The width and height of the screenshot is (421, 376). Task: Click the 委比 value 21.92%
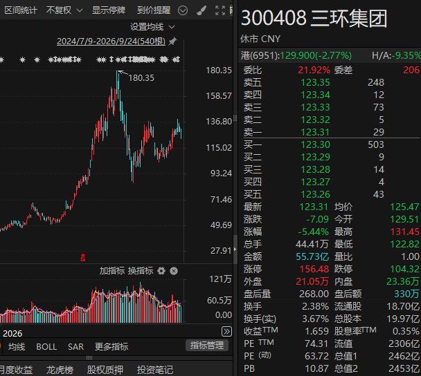314,70
